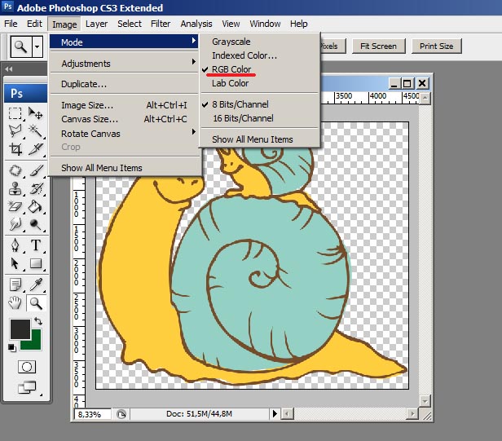Select the Clone Stamp tool
The width and height of the screenshot is (502, 441).
tap(15, 188)
